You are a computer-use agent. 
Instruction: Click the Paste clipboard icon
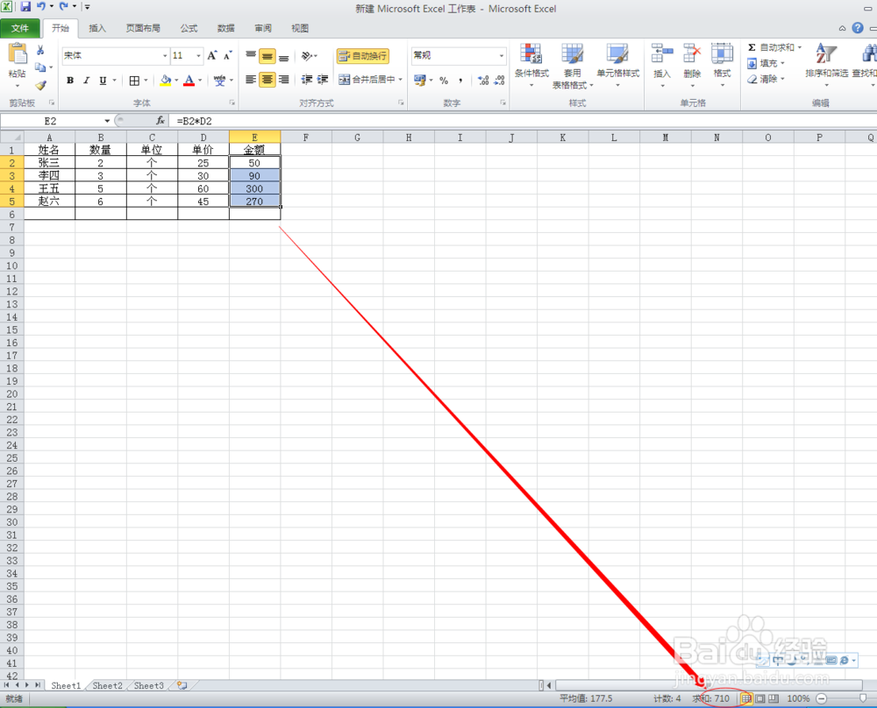(x=18, y=54)
